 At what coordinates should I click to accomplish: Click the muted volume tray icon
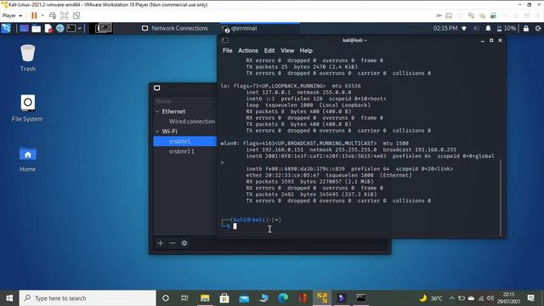click(x=476, y=28)
